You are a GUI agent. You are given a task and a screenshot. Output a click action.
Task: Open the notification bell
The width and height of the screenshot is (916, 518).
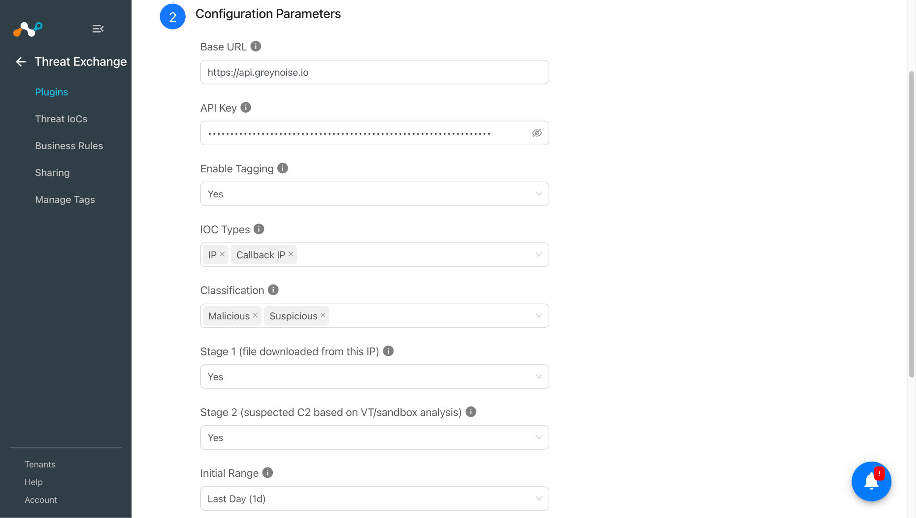pos(871,481)
